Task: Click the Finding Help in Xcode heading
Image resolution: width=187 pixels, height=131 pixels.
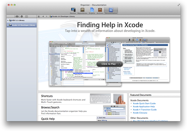Action: [x=110, y=25]
